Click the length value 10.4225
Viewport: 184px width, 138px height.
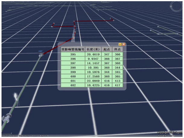click(x=93, y=85)
